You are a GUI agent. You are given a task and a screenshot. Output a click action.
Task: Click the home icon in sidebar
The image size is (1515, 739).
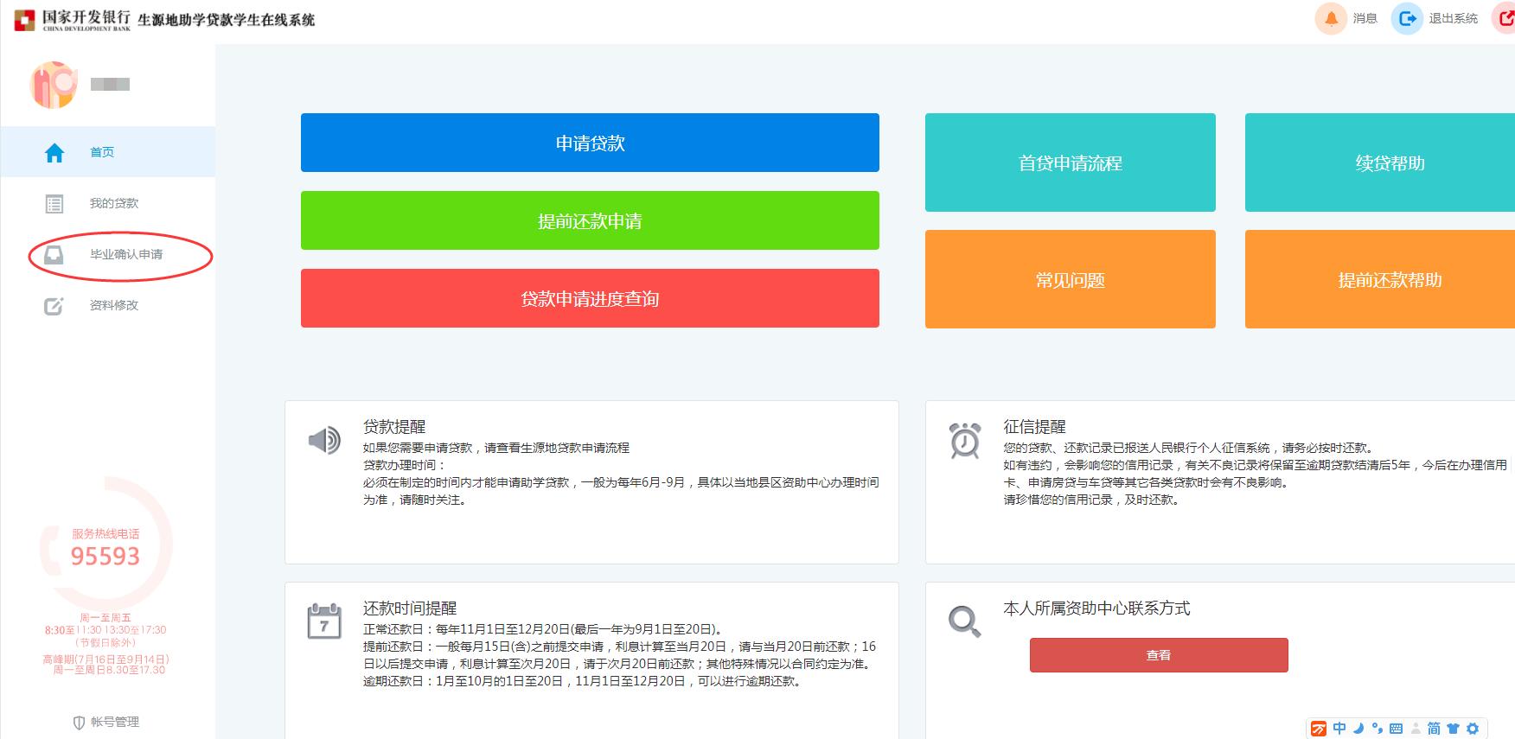tap(54, 153)
